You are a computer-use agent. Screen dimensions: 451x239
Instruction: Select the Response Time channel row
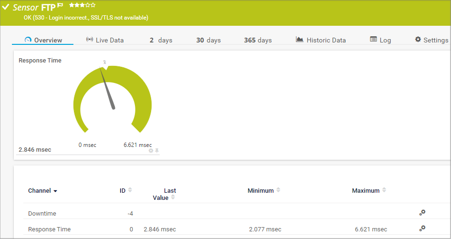pyautogui.click(x=50, y=229)
